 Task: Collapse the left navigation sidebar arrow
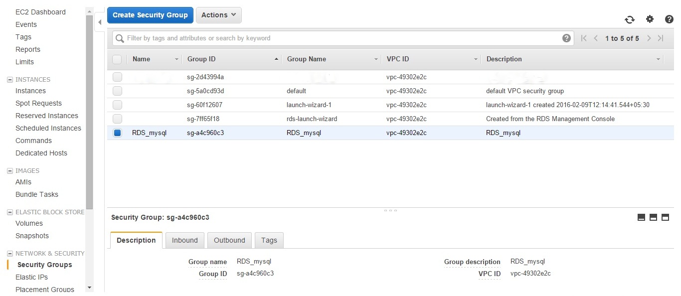(x=100, y=22)
